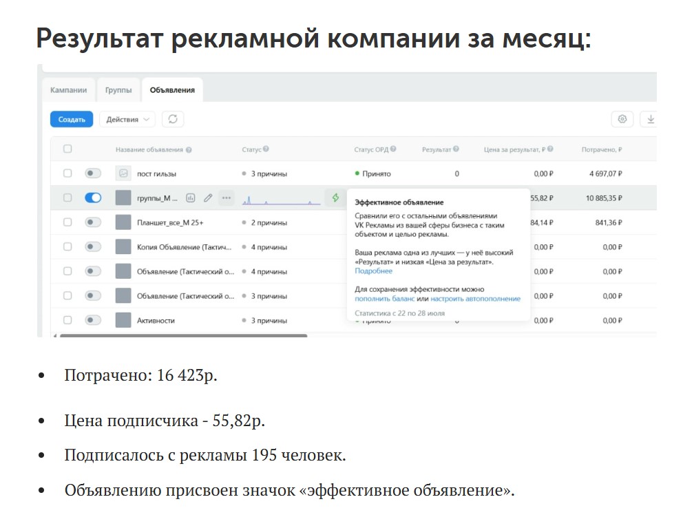Click the 4 697,07 ₽ spent cell

(x=605, y=173)
